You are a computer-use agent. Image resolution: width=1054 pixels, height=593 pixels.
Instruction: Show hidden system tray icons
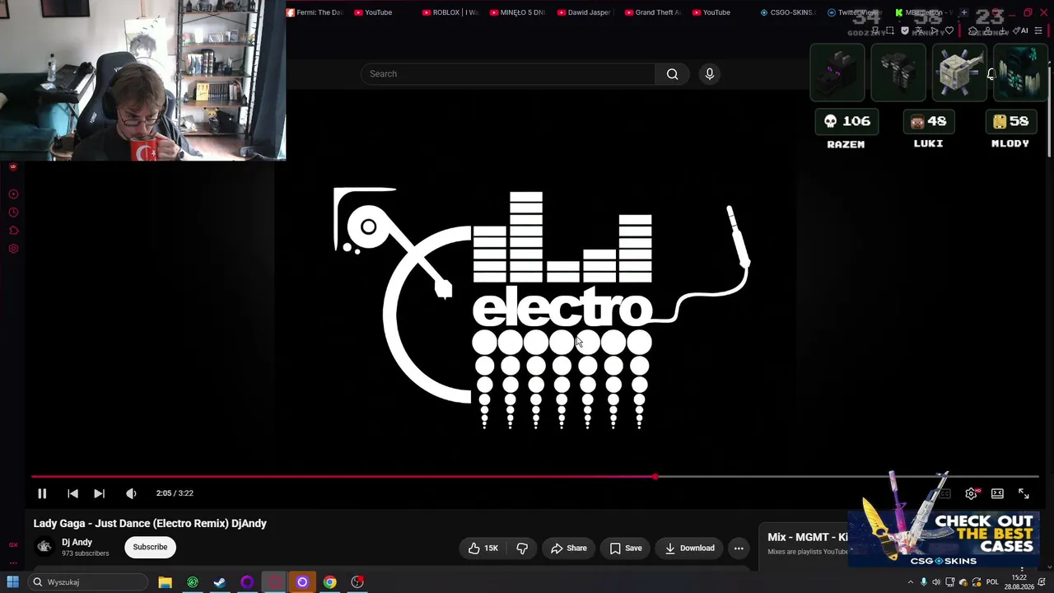[910, 582]
